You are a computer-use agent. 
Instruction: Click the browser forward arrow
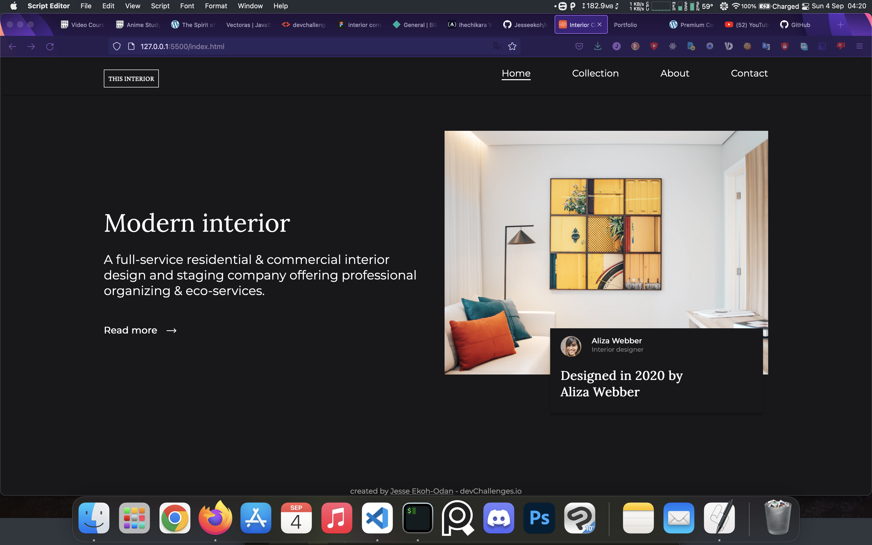(x=31, y=46)
